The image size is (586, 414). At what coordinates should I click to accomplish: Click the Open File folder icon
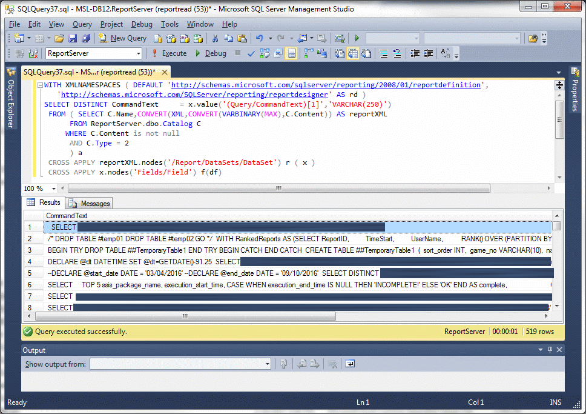click(59, 38)
